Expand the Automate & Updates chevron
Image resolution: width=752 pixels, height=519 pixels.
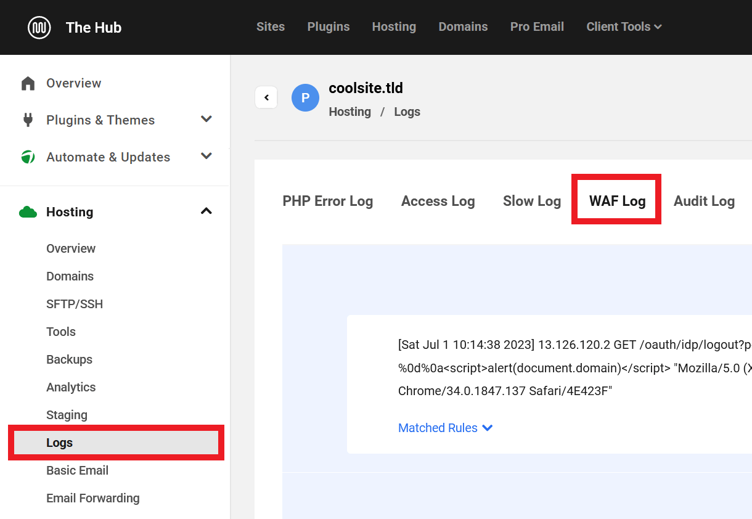[206, 157]
